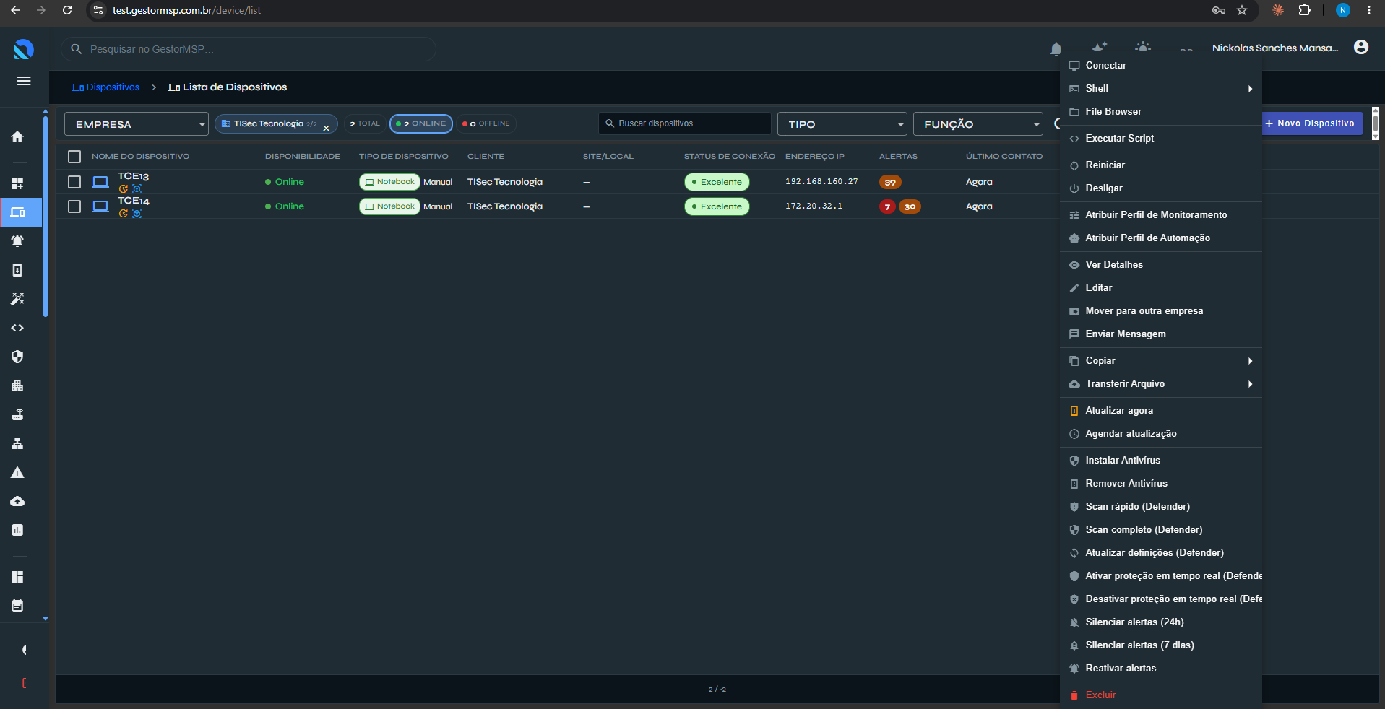Toggle the 2 ONLINE filter chip
This screenshot has width=1385, height=709.
[421, 123]
